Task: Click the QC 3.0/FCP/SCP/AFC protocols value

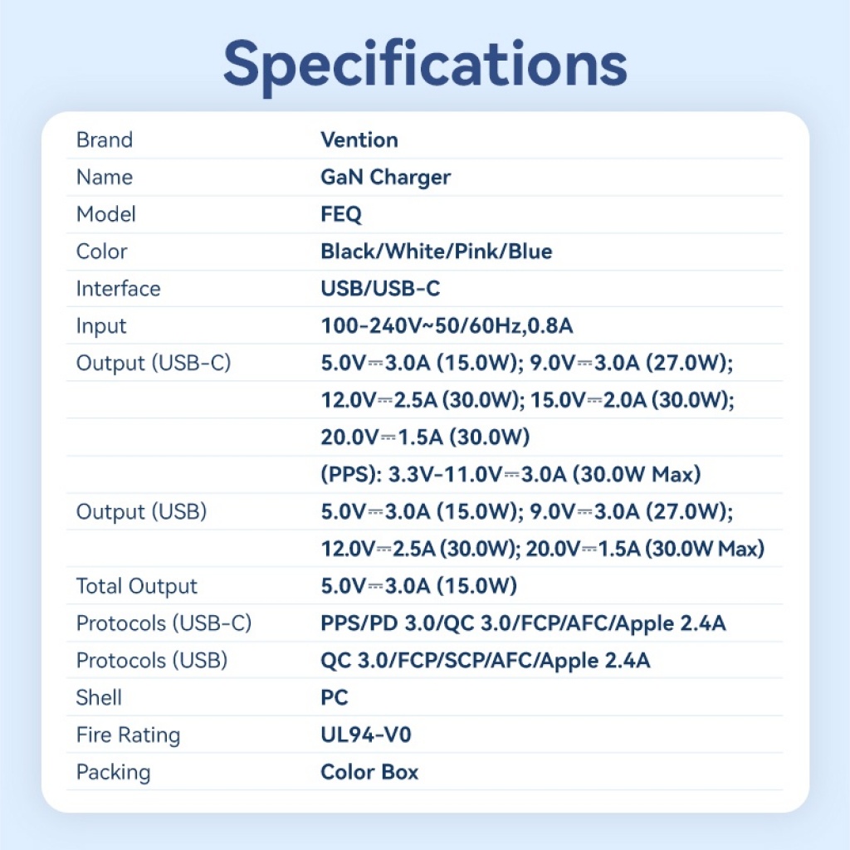Action: click(x=485, y=661)
